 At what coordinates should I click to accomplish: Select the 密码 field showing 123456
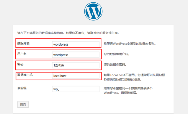[x=76, y=65]
